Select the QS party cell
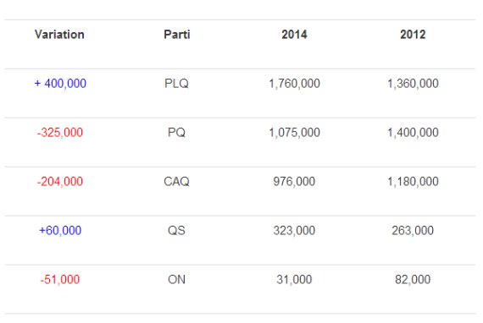 click(176, 231)
